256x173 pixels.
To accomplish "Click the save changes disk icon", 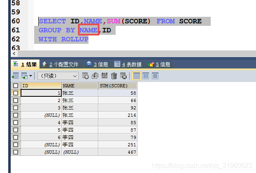I will pyautogui.click(x=104, y=76).
